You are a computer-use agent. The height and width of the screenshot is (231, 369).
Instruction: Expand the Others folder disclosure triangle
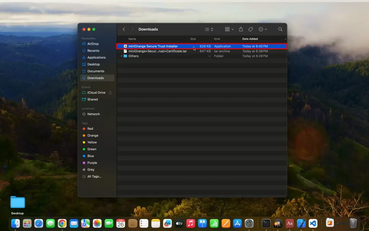point(122,56)
